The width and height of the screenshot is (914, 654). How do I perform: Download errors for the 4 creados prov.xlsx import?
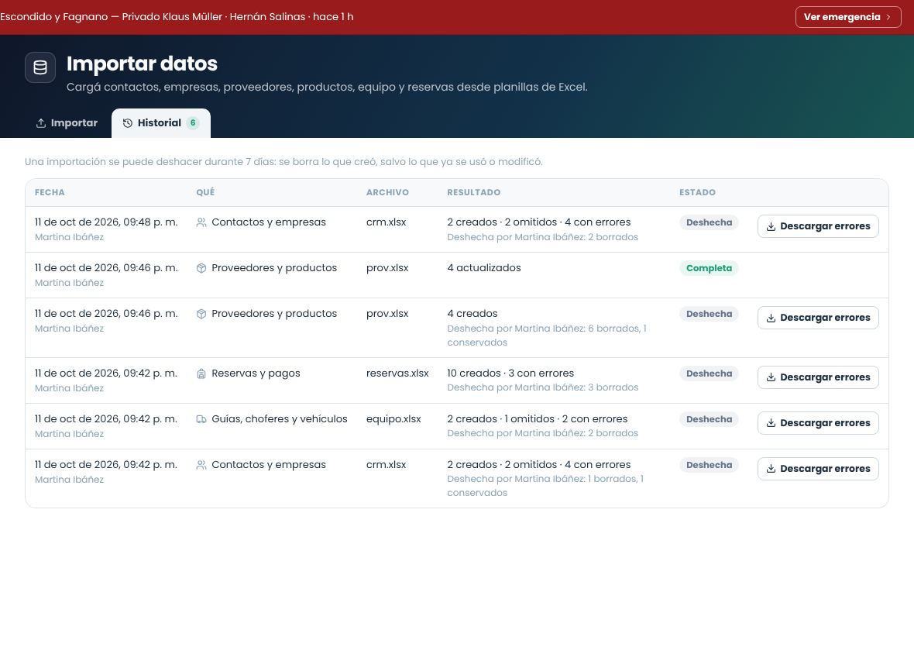pyautogui.click(x=818, y=318)
